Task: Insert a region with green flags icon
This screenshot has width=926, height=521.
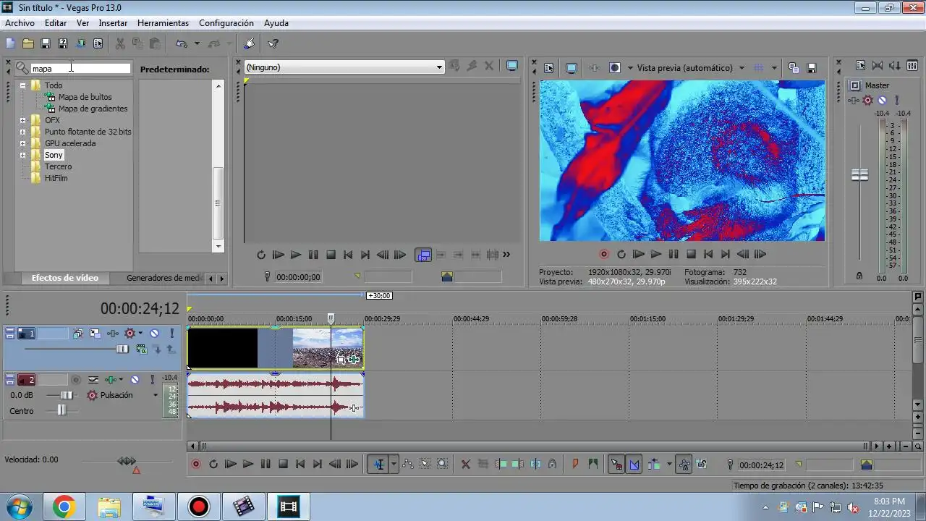Action: pos(593,465)
